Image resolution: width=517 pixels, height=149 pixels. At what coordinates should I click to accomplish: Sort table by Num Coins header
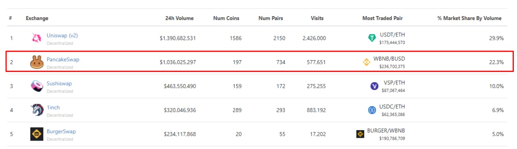click(226, 18)
